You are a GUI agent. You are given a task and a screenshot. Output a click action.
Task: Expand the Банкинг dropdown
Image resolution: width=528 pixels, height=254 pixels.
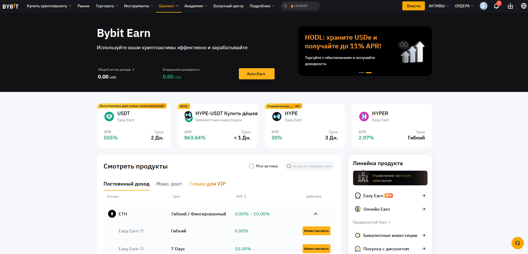(x=169, y=6)
